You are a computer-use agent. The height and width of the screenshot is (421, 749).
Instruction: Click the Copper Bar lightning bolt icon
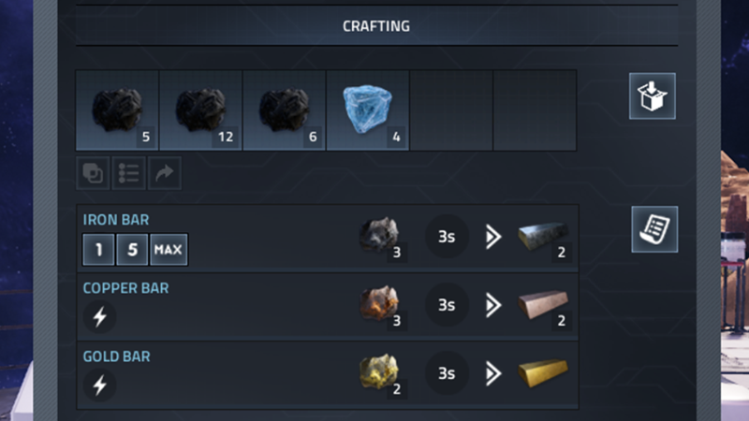pos(99,317)
